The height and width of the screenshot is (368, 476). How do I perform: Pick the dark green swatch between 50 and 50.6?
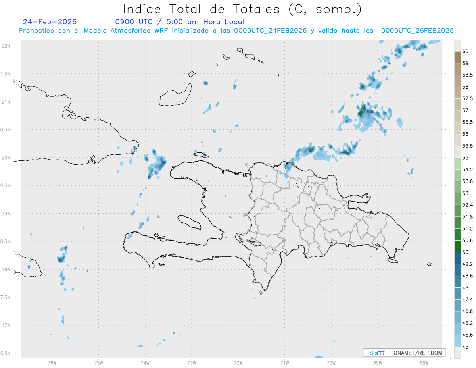(457, 246)
